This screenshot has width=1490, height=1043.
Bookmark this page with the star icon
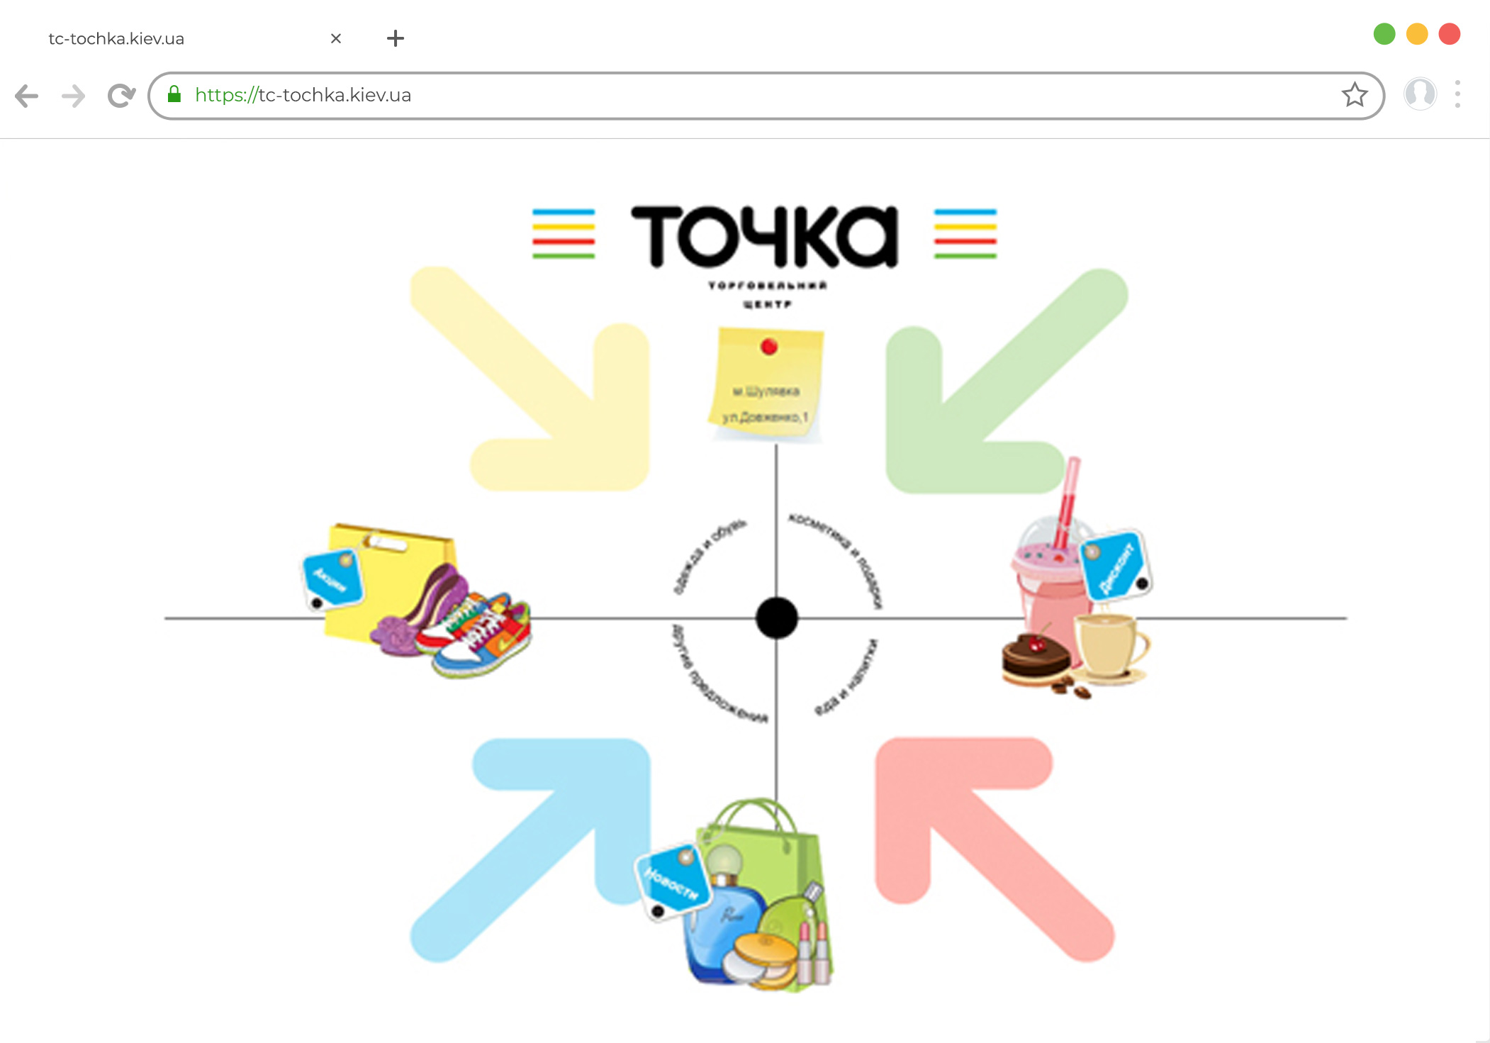click(1354, 94)
